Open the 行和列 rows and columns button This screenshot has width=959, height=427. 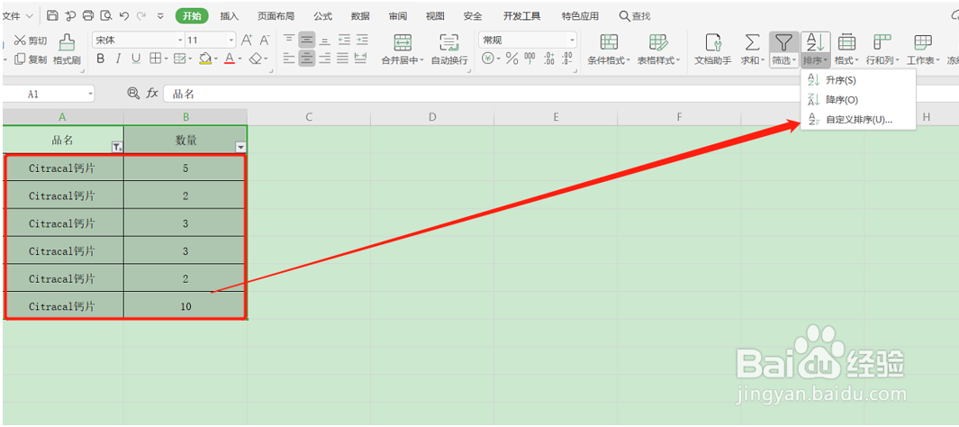(x=882, y=49)
